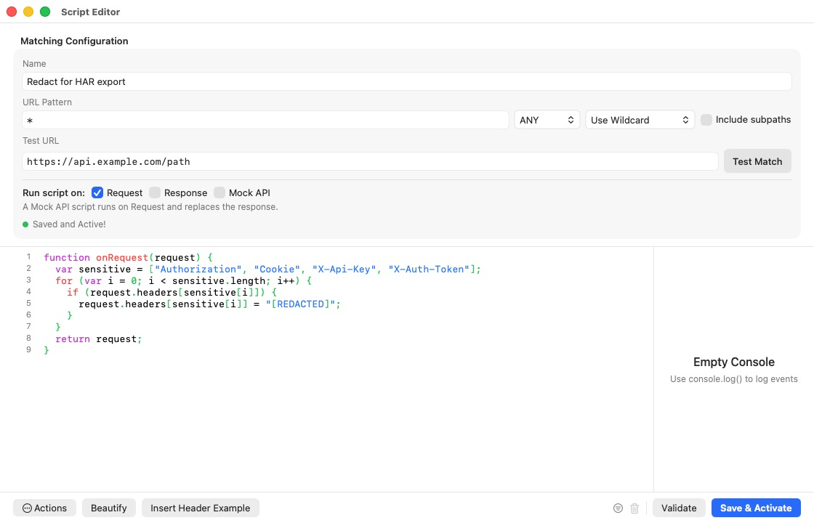Click the Script Editor window title
This screenshot has height=523, width=814.
[90, 12]
